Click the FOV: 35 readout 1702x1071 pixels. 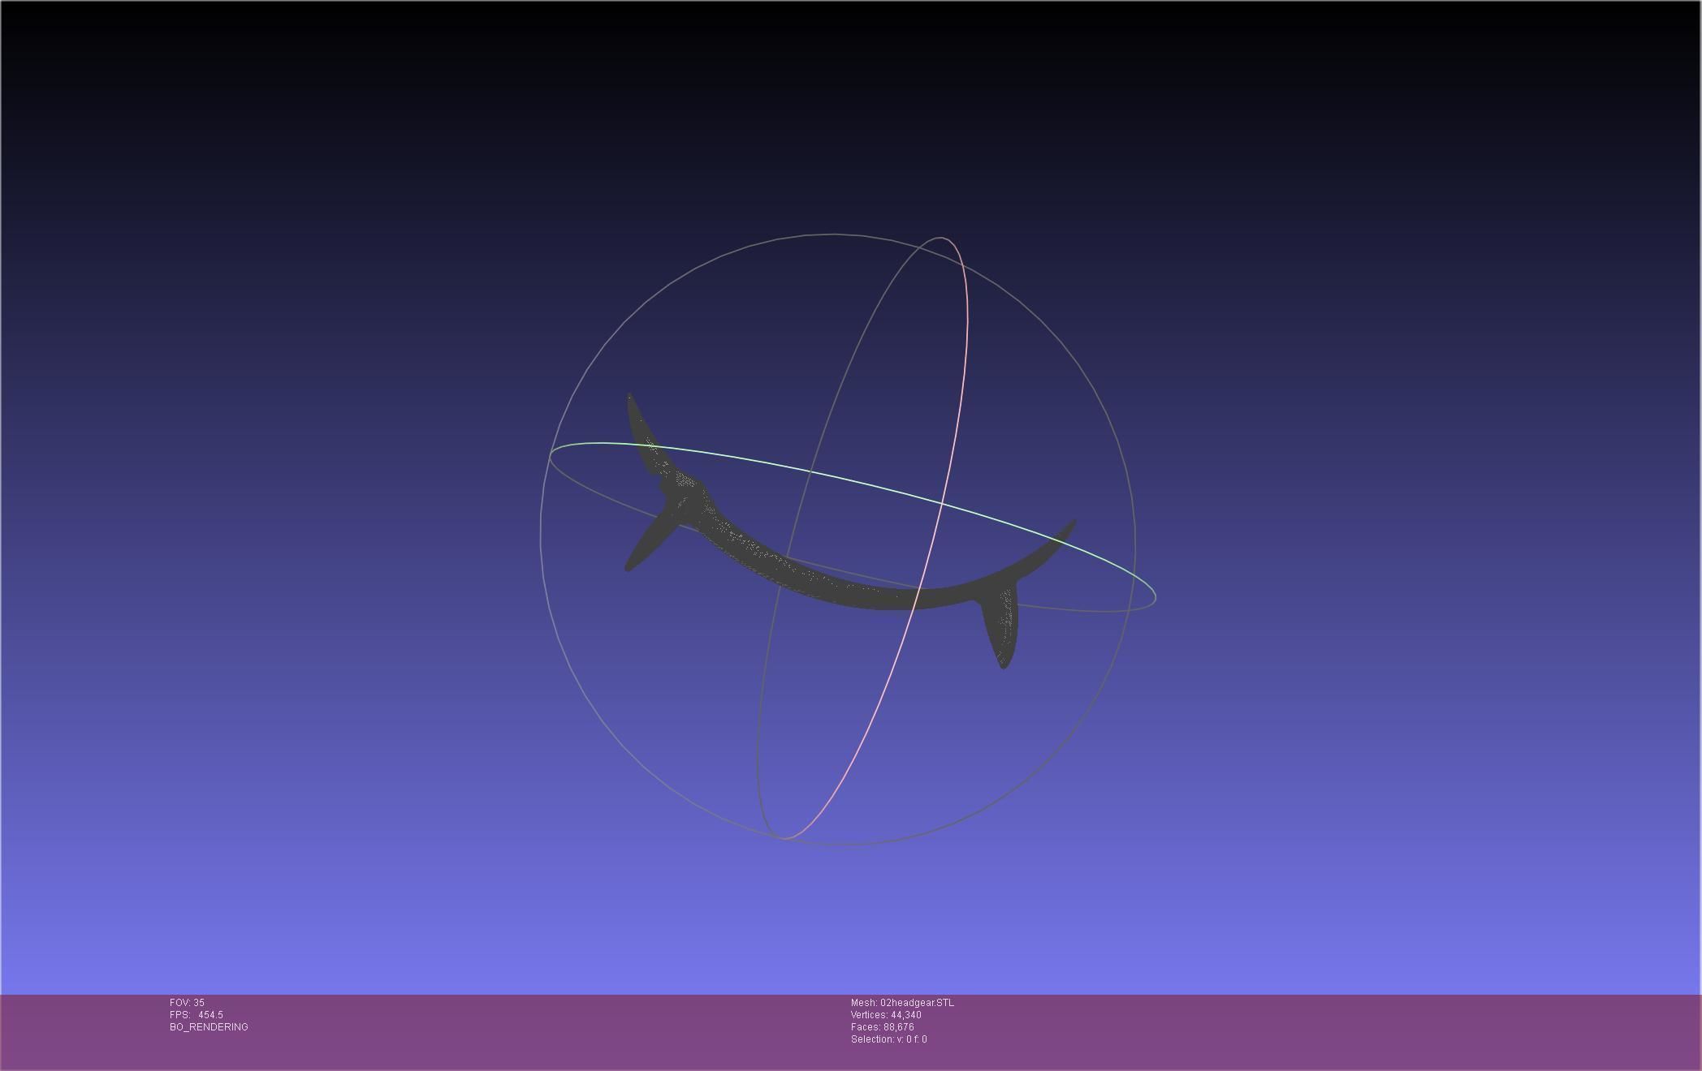tap(187, 1003)
